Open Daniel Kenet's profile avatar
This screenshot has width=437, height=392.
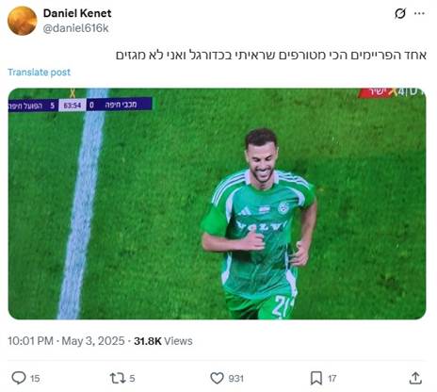pyautogui.click(x=22, y=21)
